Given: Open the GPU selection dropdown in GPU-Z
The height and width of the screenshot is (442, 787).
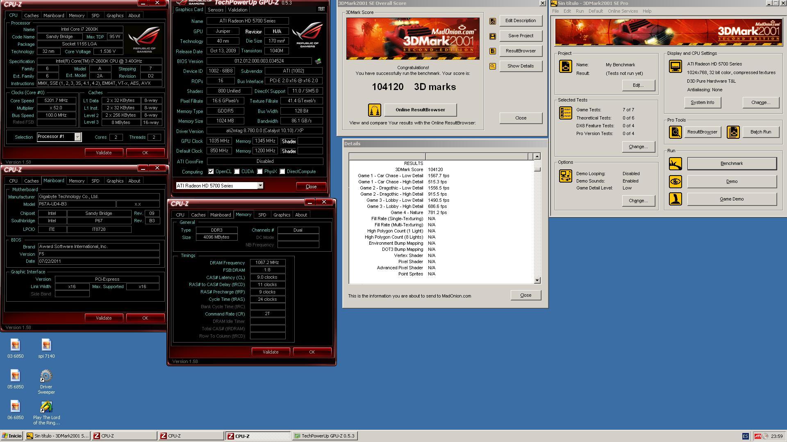Looking at the screenshot, I should tap(260, 186).
